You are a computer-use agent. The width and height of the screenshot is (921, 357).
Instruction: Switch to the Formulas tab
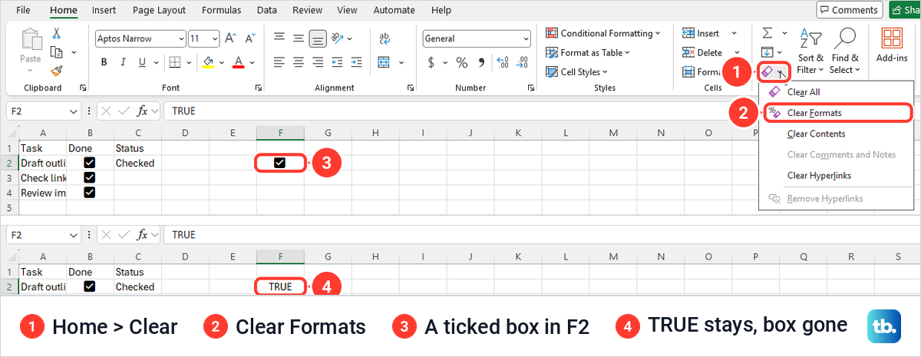click(x=221, y=10)
